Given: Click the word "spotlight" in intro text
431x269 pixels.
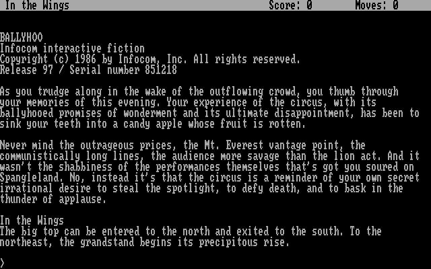Looking at the screenshot, I should coord(193,188).
